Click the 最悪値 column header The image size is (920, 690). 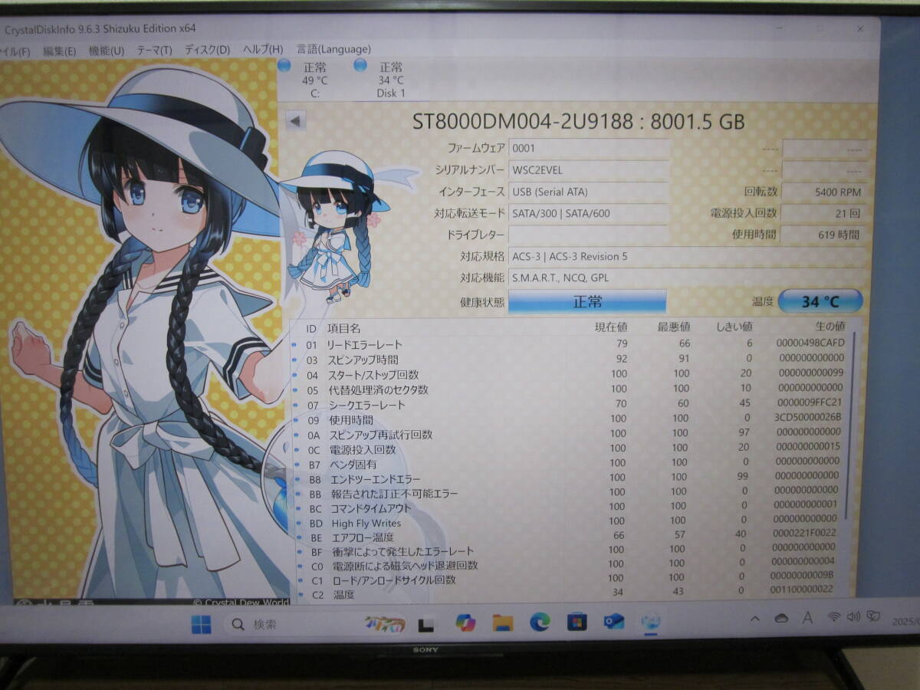(674, 327)
